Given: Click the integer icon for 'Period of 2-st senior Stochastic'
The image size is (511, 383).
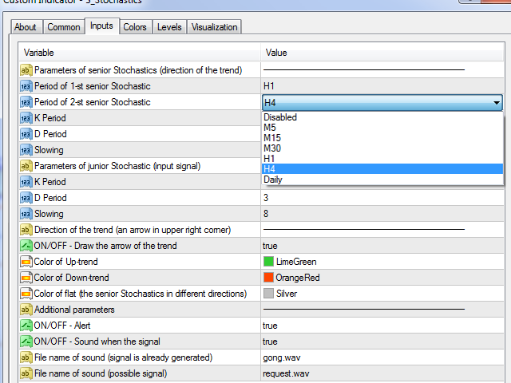Looking at the screenshot, I should 26,102.
